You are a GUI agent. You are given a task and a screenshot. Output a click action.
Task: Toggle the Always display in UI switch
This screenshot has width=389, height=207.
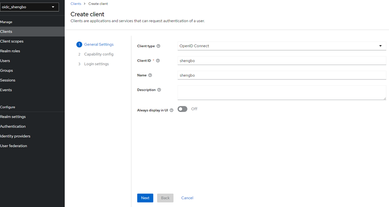point(182,109)
